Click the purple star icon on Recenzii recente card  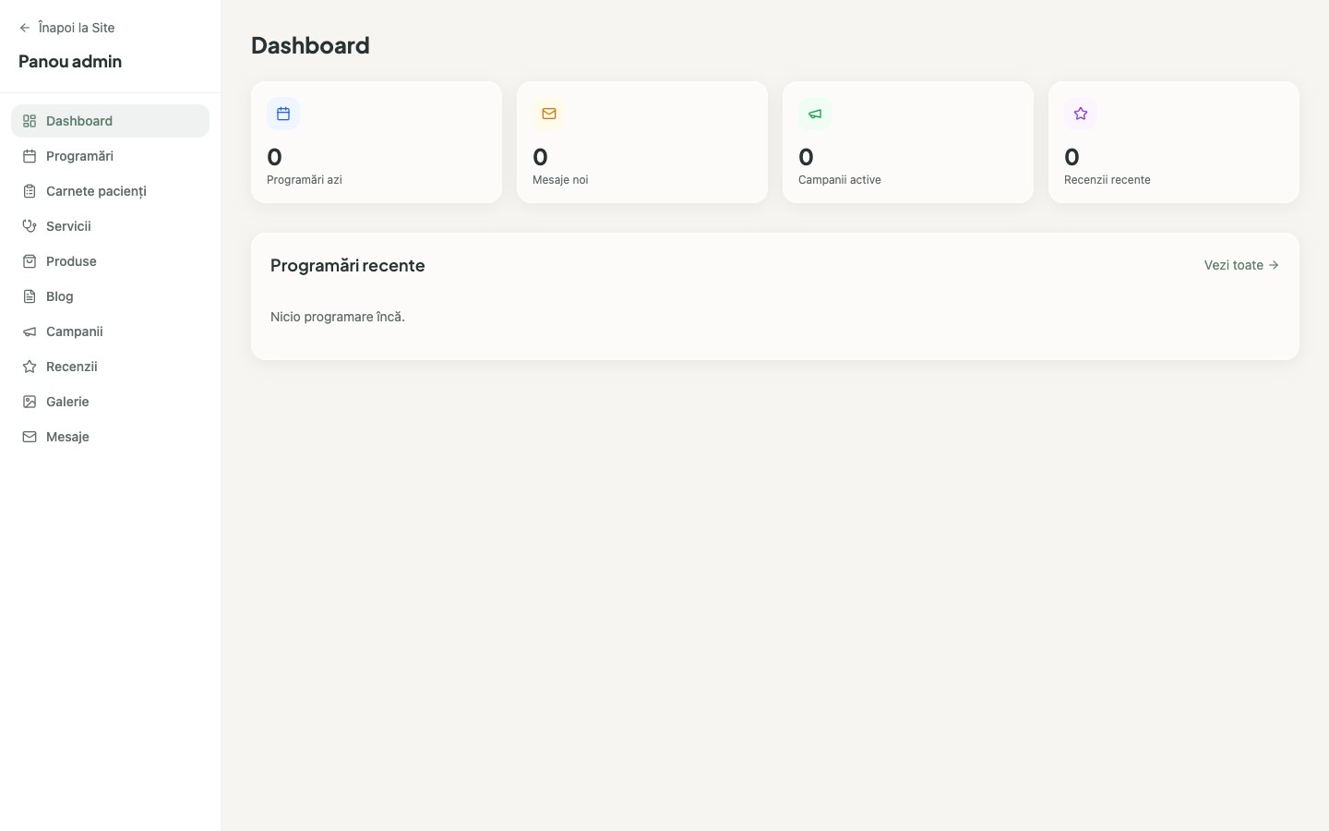(x=1081, y=114)
